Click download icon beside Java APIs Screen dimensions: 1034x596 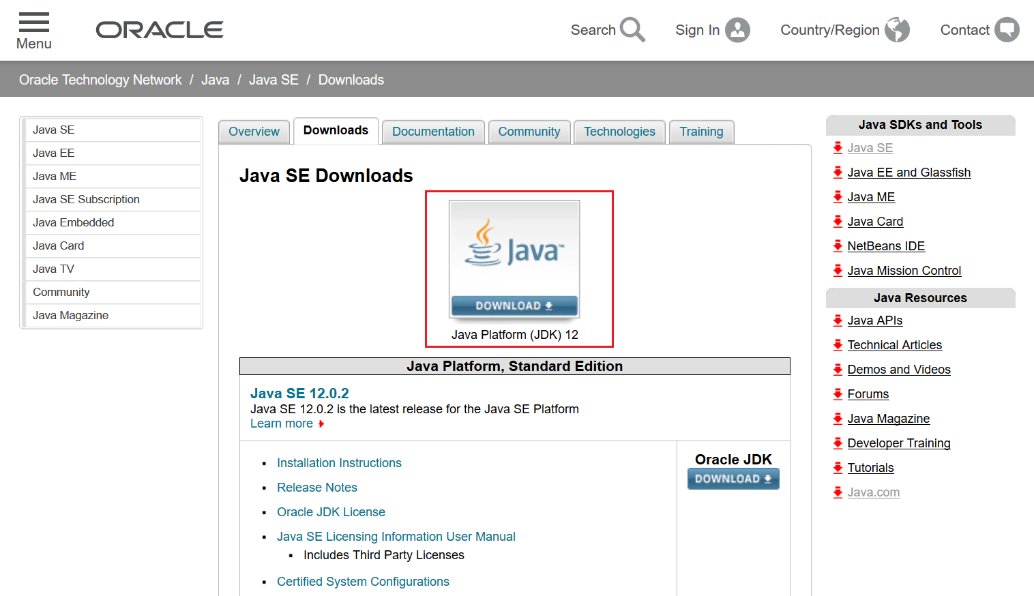coord(838,321)
